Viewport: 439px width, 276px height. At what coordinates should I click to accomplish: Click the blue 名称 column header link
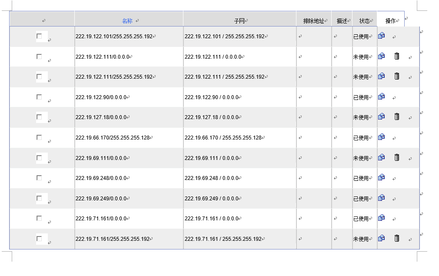(x=127, y=21)
